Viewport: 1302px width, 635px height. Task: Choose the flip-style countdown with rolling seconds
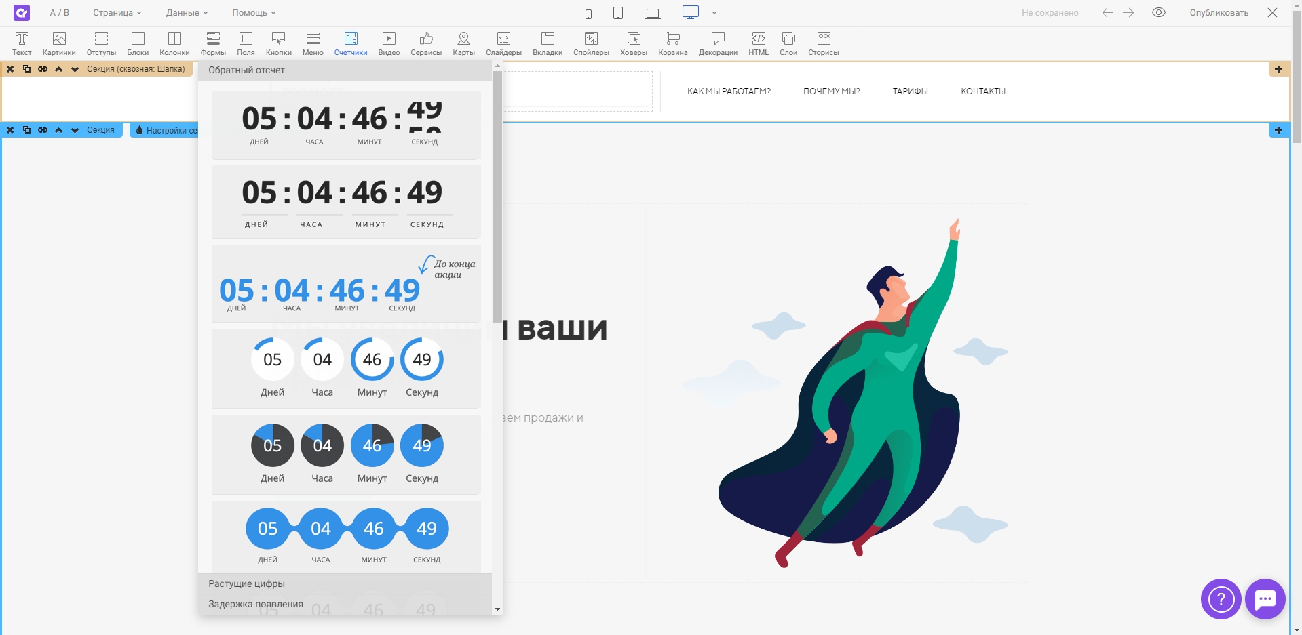coord(346,125)
